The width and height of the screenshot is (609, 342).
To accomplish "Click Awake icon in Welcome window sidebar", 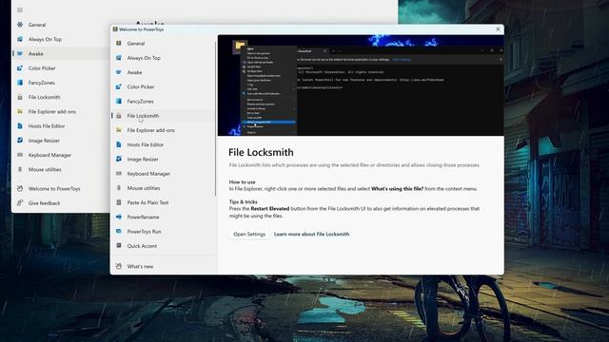I will click(119, 72).
